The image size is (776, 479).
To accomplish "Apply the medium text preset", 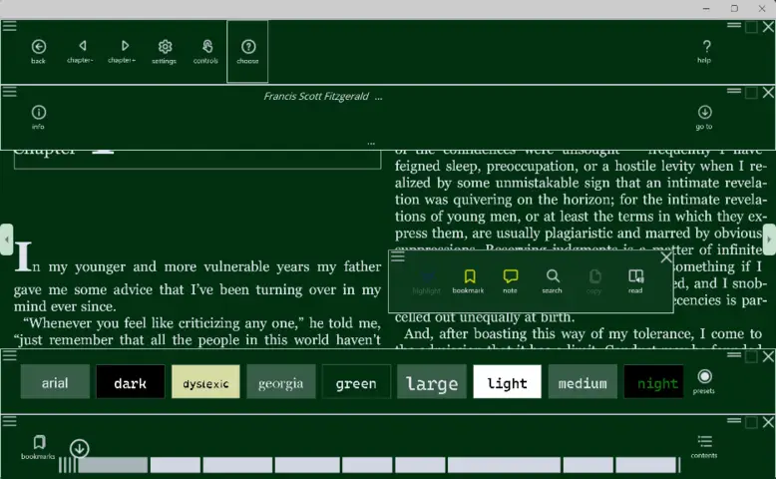I will coord(582,382).
